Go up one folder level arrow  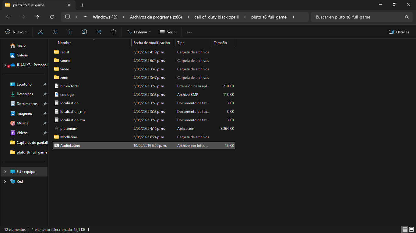click(37, 17)
